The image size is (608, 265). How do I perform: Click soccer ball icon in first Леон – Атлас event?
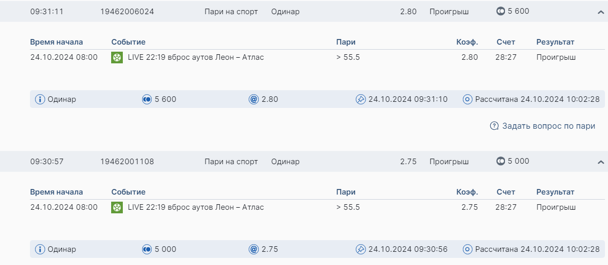[x=117, y=58]
